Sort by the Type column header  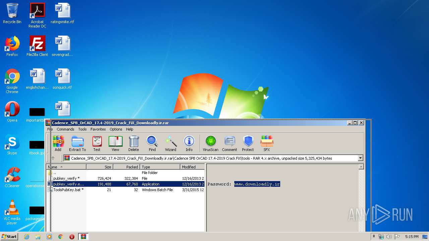point(160,167)
